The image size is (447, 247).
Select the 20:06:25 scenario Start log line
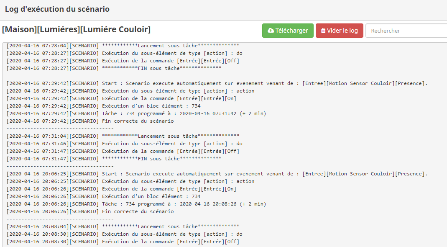click(217, 174)
